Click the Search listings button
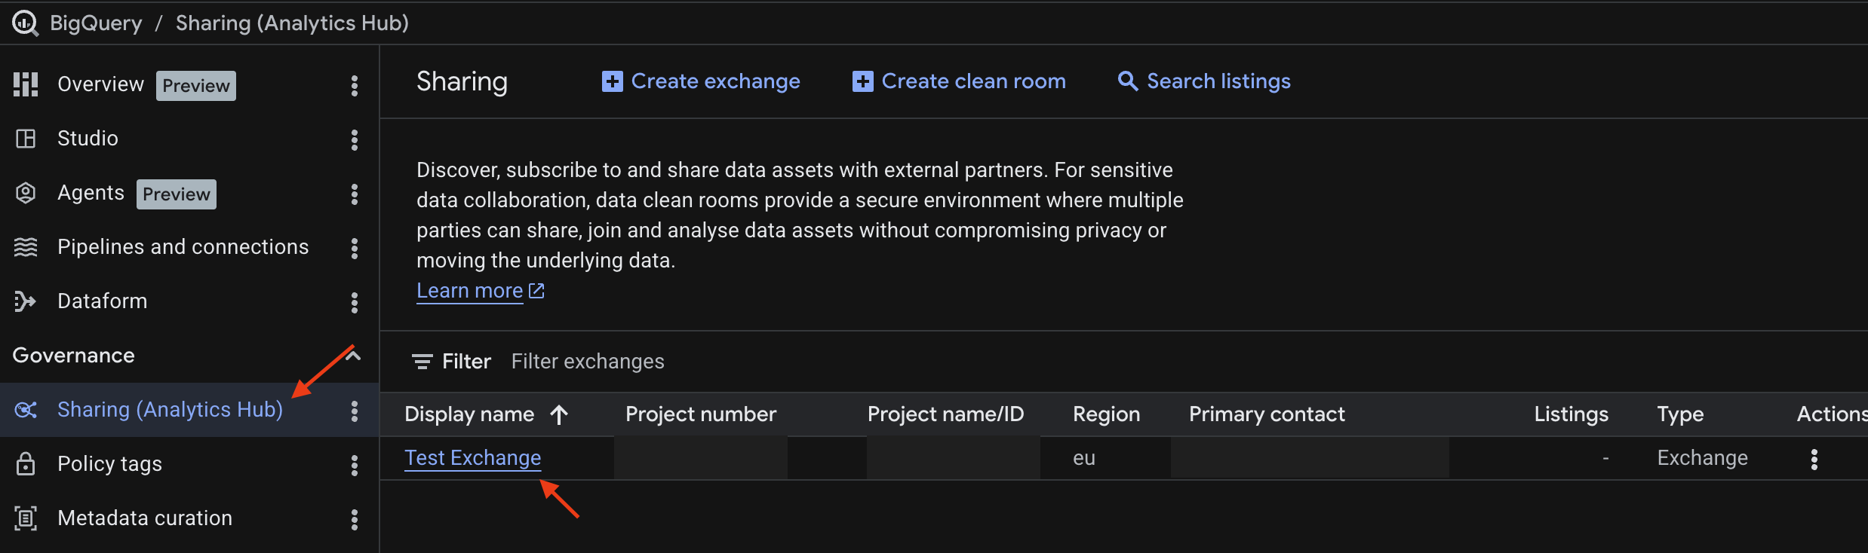The height and width of the screenshot is (553, 1868). tap(1204, 81)
